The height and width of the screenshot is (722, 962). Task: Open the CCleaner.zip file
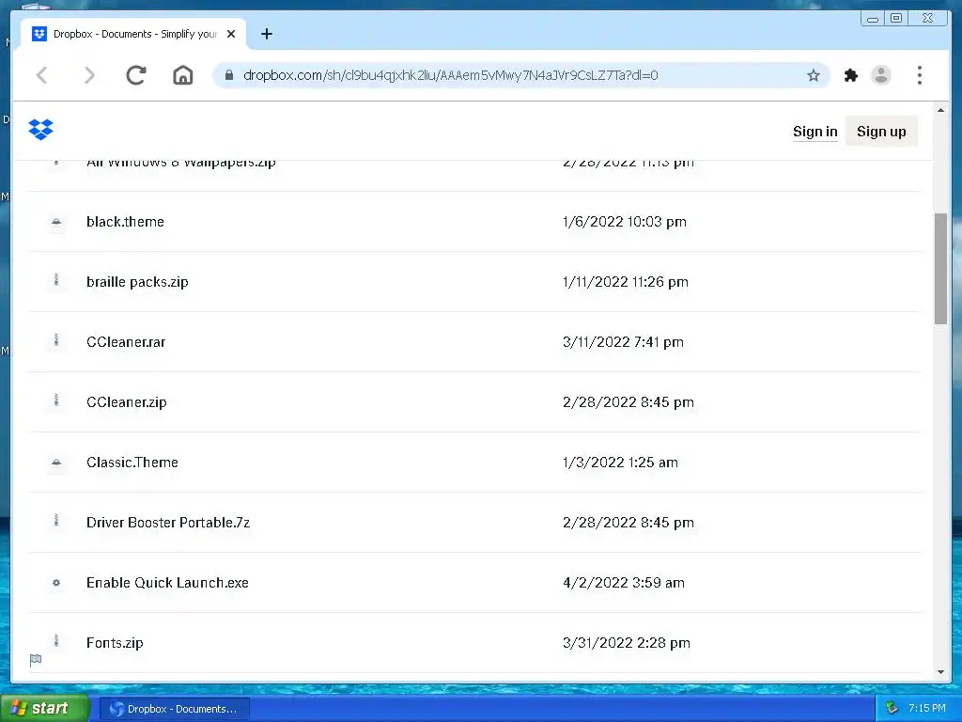pos(127,402)
